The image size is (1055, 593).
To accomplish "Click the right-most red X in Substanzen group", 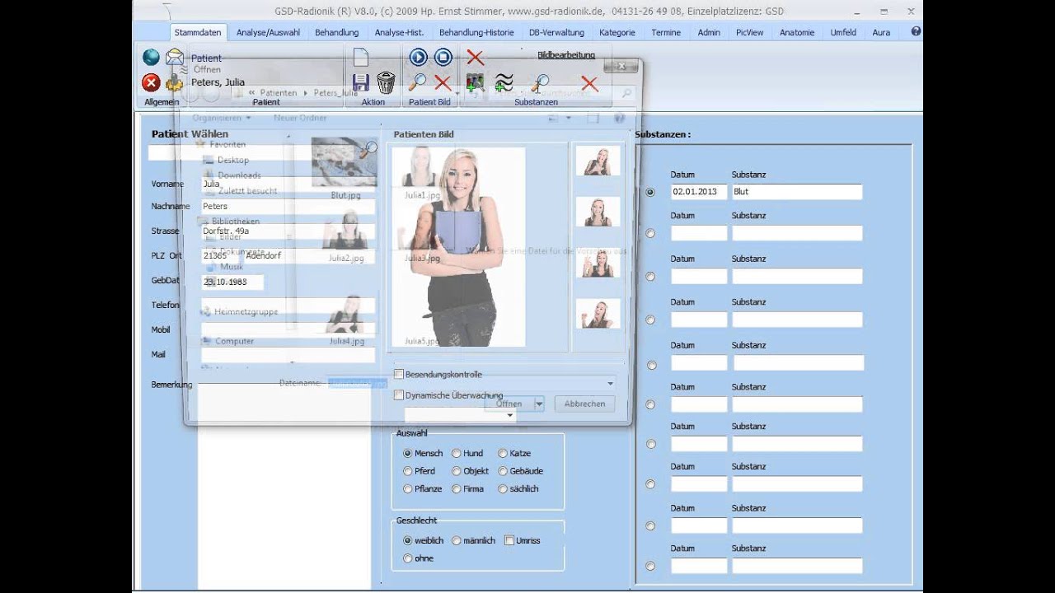I will coord(588,83).
